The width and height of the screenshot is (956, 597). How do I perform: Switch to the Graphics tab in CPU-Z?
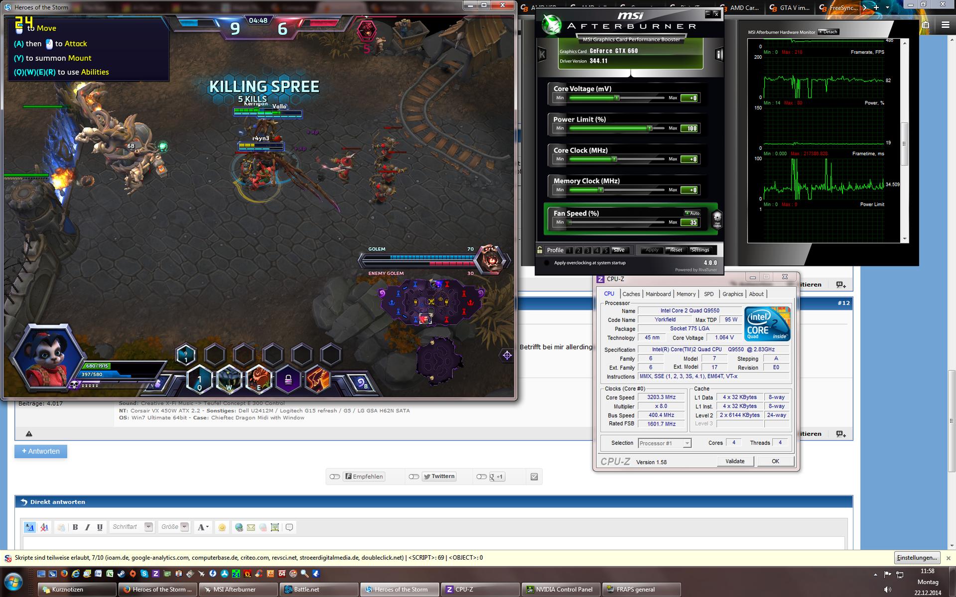(732, 294)
